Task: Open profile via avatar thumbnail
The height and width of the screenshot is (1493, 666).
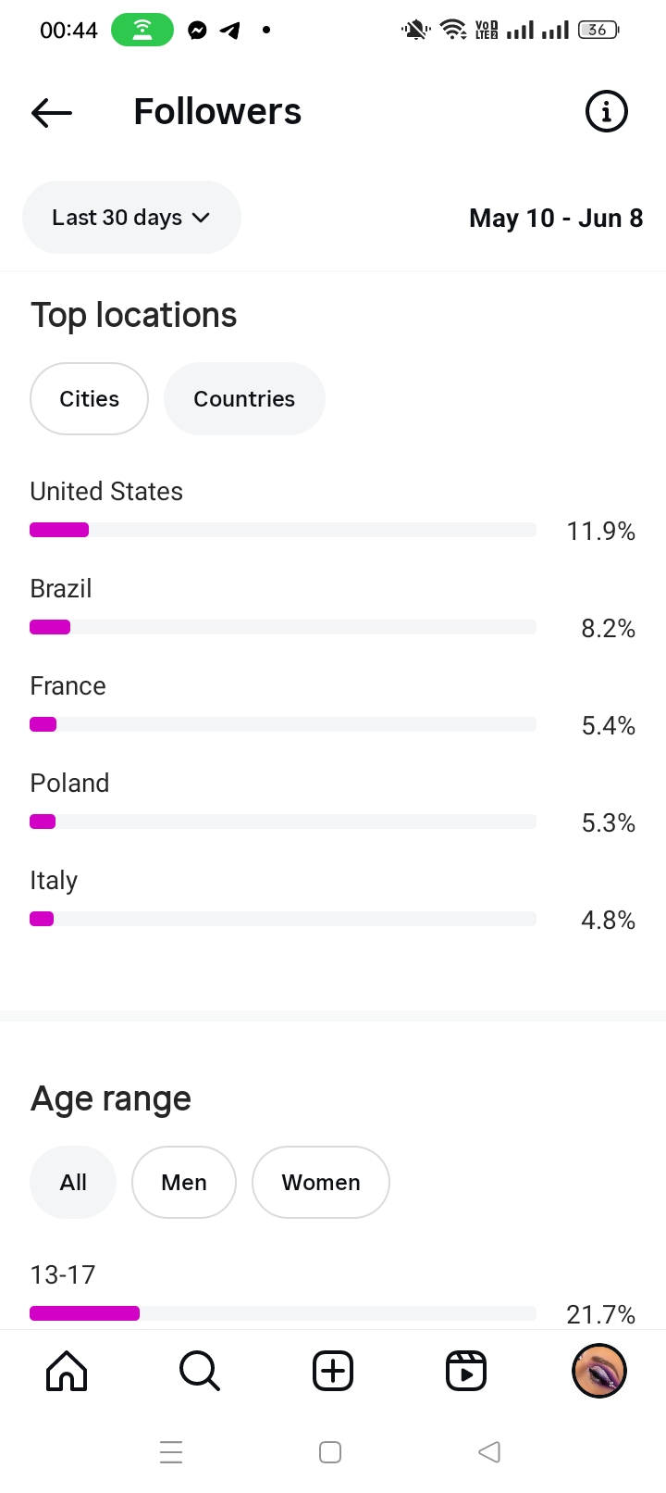Action: tap(599, 1371)
